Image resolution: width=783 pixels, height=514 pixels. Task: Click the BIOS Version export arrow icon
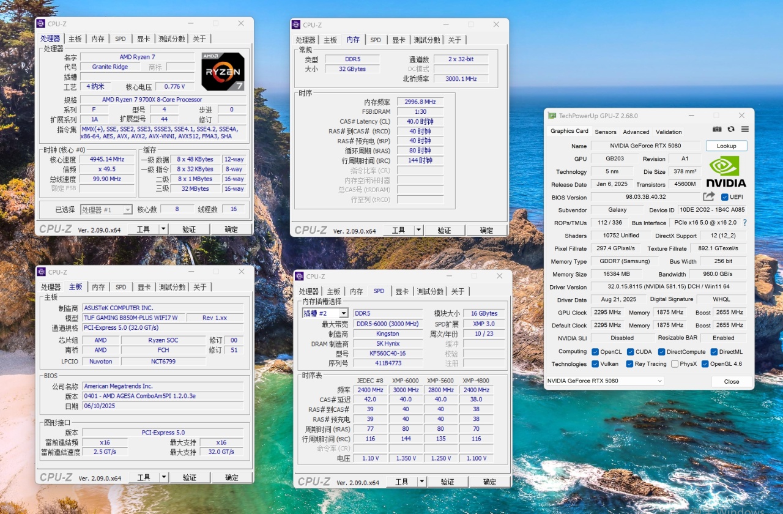coord(708,197)
